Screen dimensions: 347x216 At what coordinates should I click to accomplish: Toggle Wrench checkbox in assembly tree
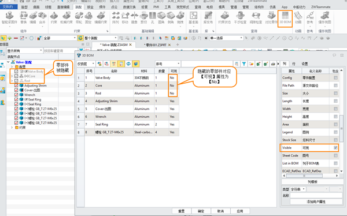coord(16,95)
